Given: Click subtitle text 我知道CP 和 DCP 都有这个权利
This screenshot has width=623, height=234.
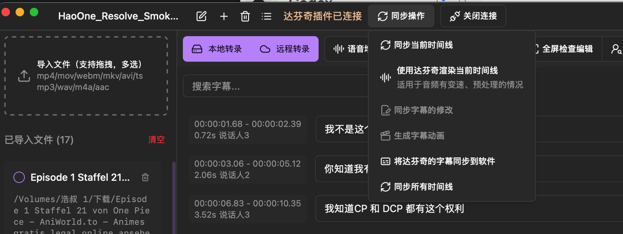Looking at the screenshot, I should pos(394,209).
